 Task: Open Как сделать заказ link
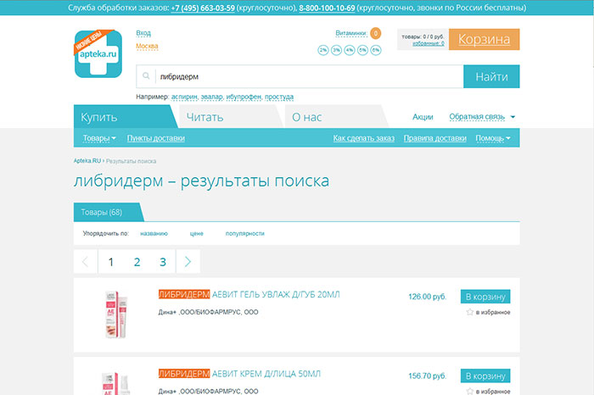[x=364, y=138]
